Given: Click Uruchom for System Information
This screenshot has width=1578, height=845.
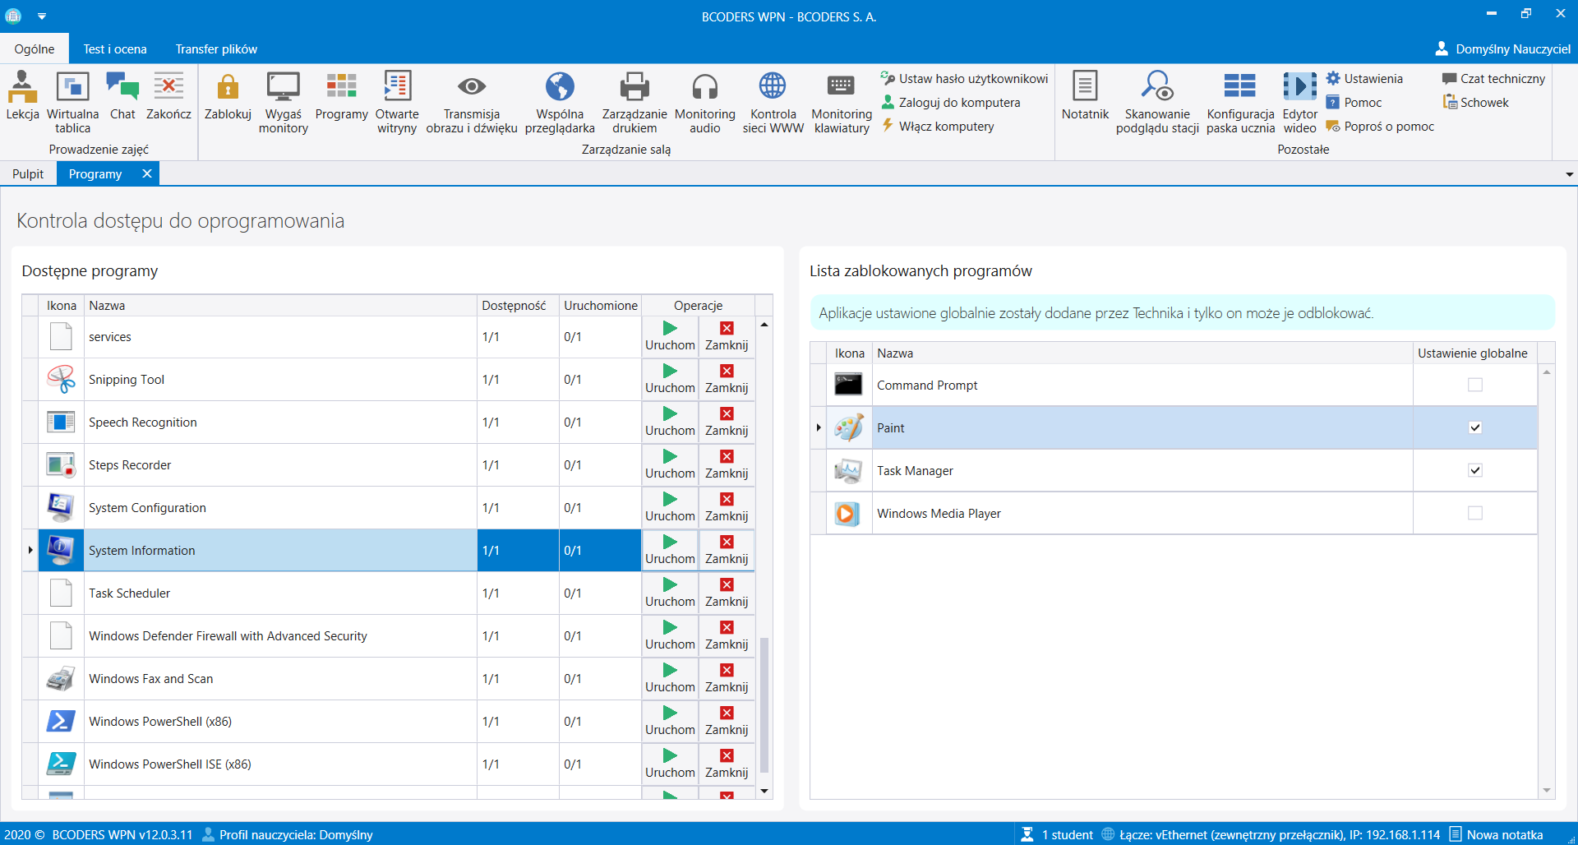Looking at the screenshot, I should point(670,550).
